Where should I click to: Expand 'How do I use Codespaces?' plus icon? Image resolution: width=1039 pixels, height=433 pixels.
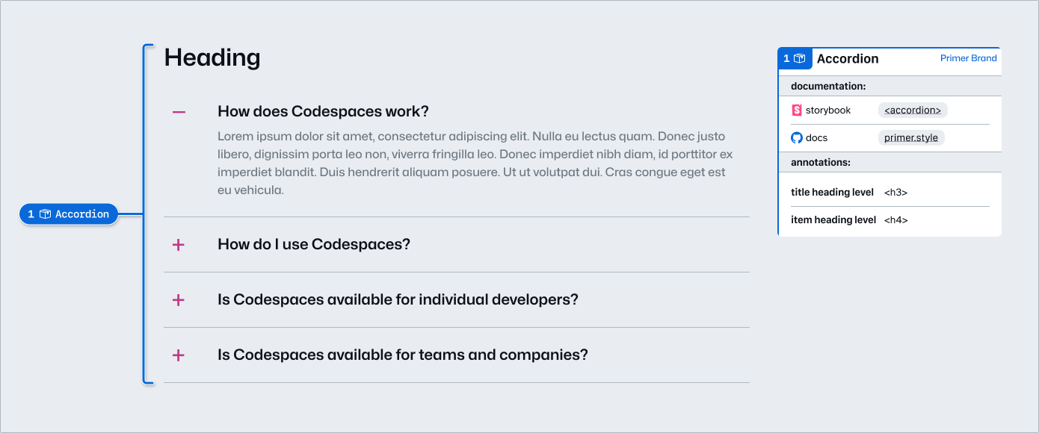pyautogui.click(x=179, y=245)
